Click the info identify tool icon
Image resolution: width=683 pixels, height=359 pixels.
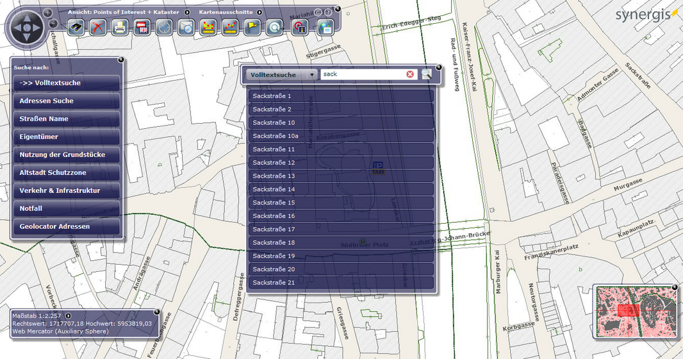coord(300,28)
